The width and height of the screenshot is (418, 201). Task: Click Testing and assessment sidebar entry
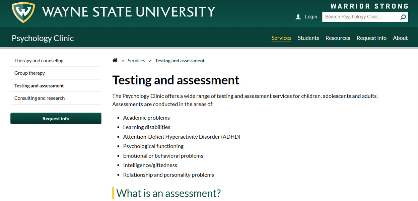[x=39, y=85]
